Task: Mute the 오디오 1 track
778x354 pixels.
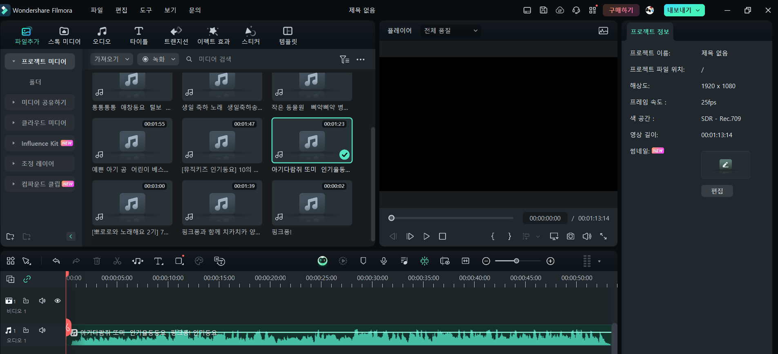Action: tap(42, 330)
